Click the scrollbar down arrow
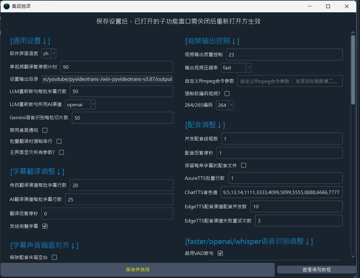Screen dimensions: 360x278 point(353,257)
